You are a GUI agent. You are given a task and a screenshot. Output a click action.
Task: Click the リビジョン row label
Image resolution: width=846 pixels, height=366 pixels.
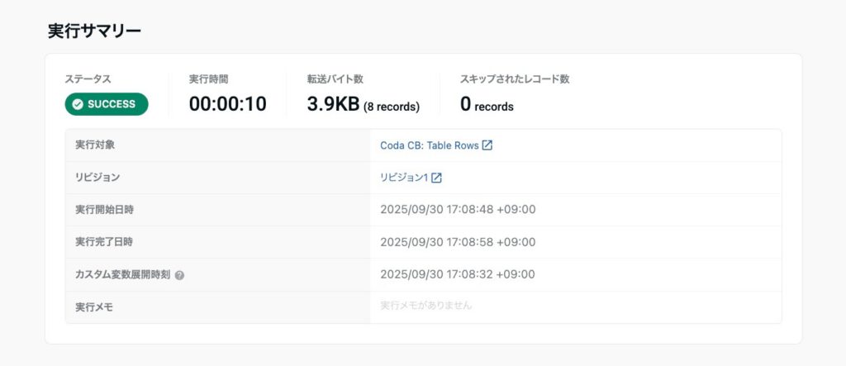point(97,178)
